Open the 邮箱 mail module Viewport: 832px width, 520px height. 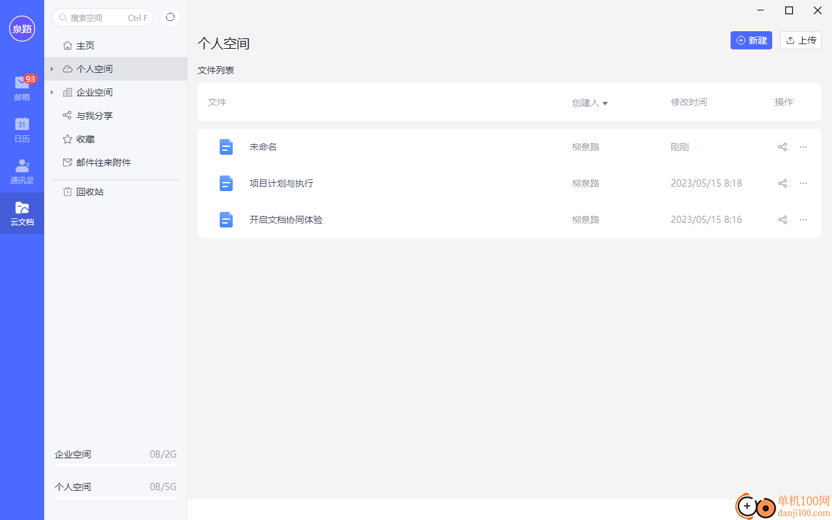tap(22, 88)
